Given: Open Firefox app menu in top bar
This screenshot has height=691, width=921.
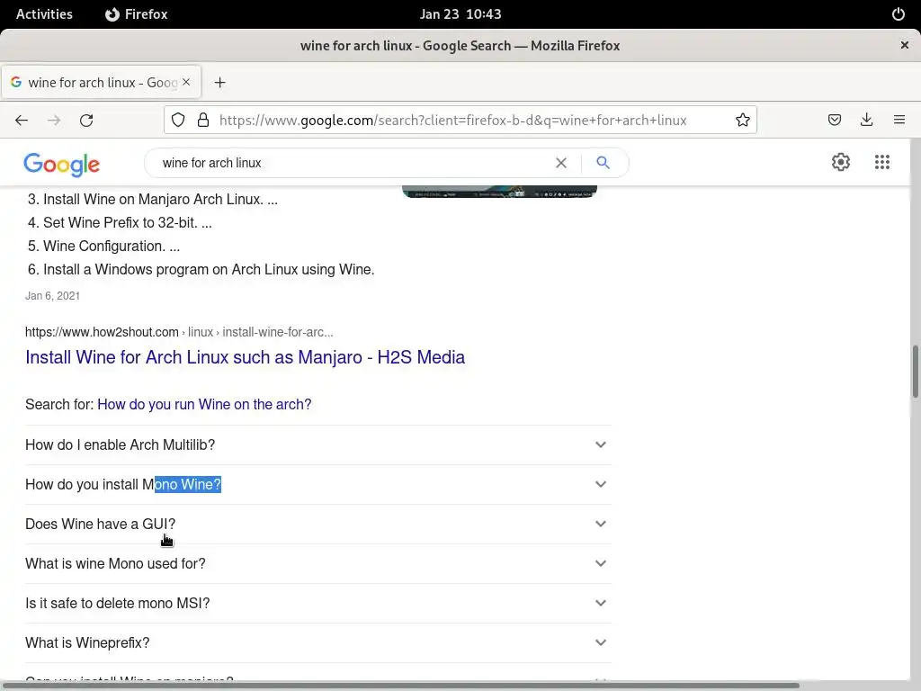Looking at the screenshot, I should click(137, 14).
